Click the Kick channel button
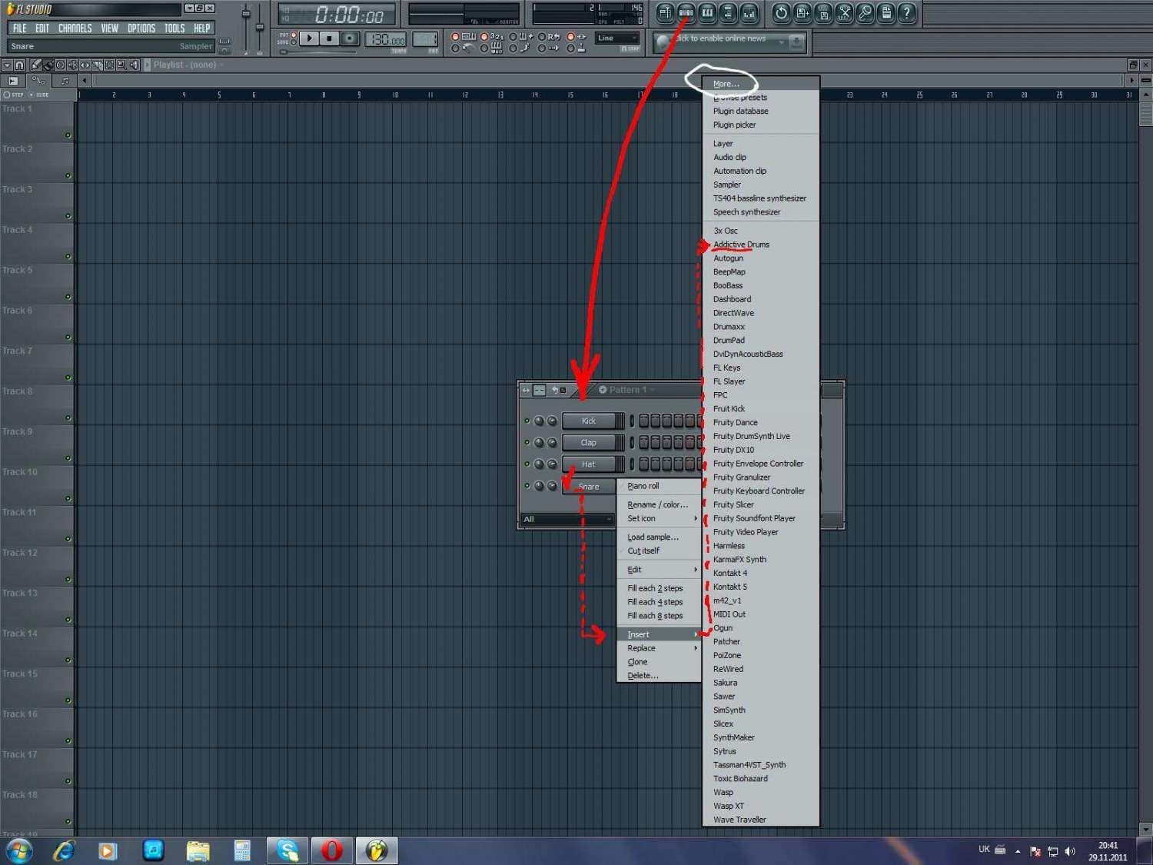This screenshot has height=865, width=1153. tap(589, 421)
